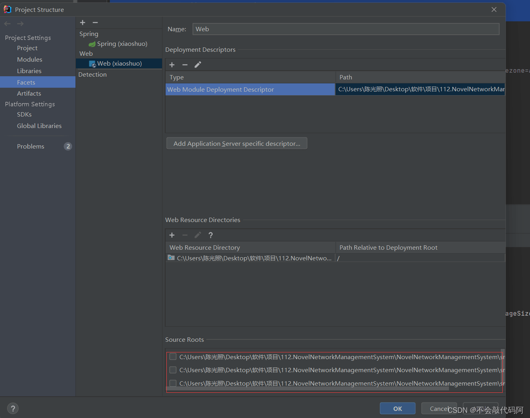Edit the deployment descriptor with pencil icon
The height and width of the screenshot is (418, 530).
click(198, 65)
